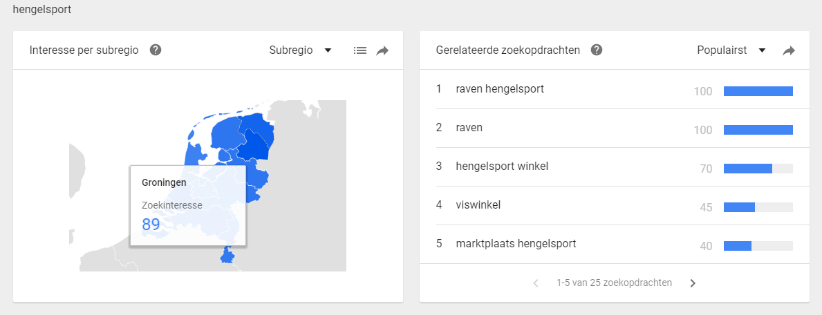Open the 'hengelsport winkel' query

click(x=502, y=166)
